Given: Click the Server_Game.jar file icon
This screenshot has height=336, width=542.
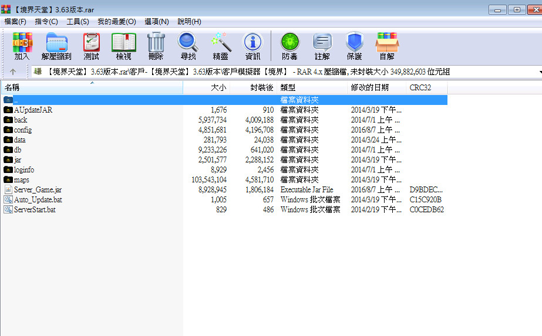Looking at the screenshot, I should [8, 189].
